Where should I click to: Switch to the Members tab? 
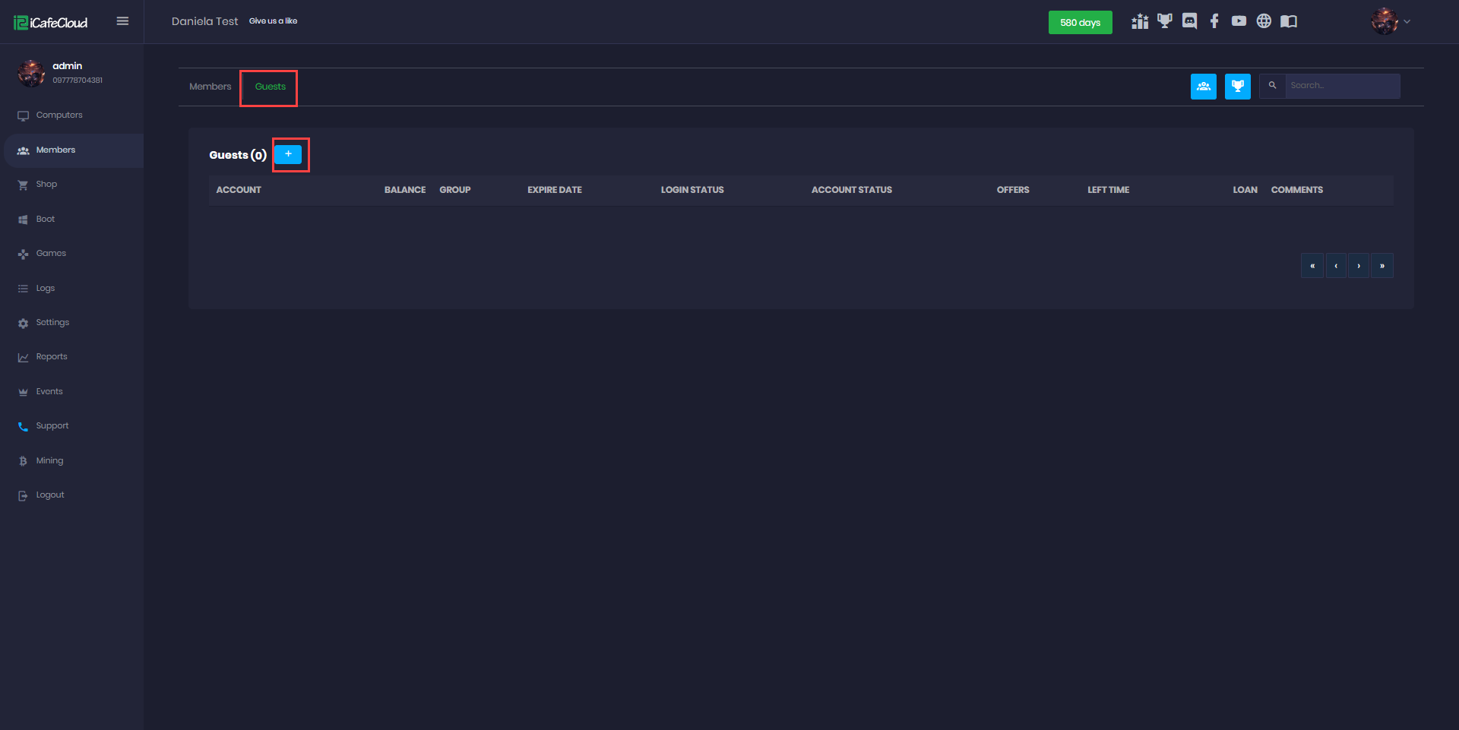click(x=210, y=87)
